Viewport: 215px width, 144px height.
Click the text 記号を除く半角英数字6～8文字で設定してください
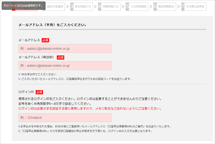pyautogui.click(x=55, y=104)
